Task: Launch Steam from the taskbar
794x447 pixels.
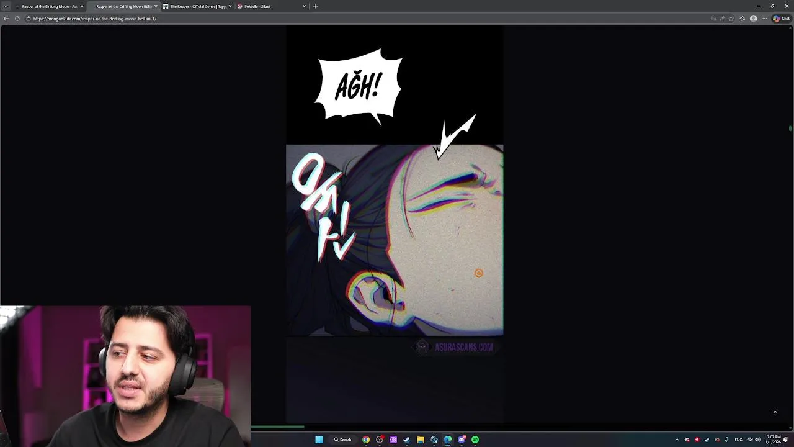Action: click(406, 440)
